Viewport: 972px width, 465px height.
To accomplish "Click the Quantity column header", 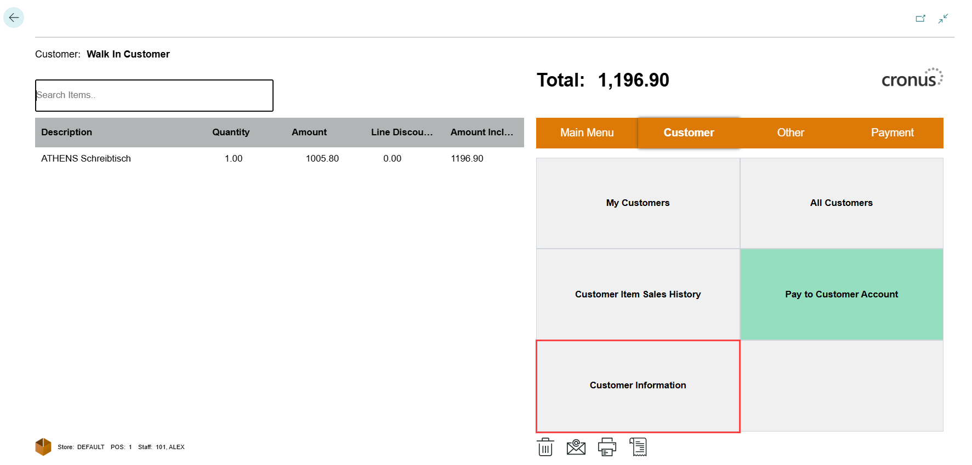I will click(x=231, y=132).
